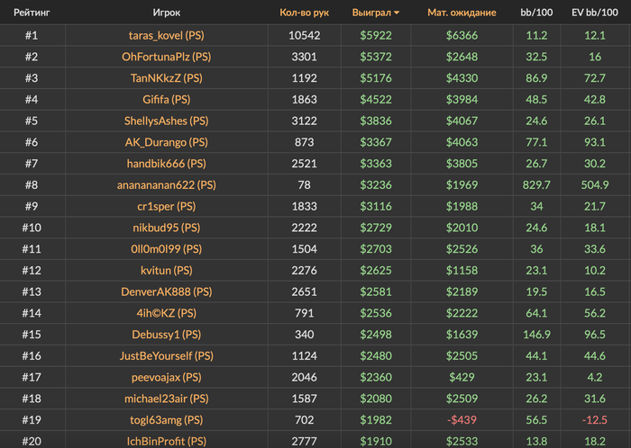Click the Рейтинг column header
The height and width of the screenshot is (448, 631).
(x=31, y=13)
